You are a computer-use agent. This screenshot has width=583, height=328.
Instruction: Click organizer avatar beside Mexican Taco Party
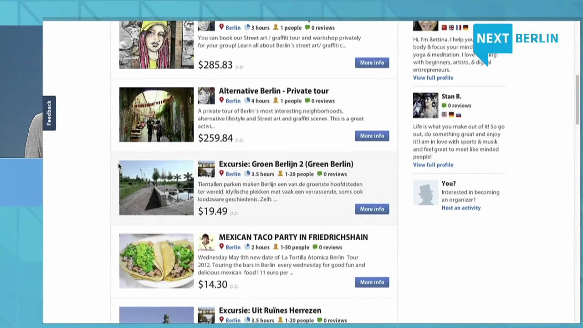coord(206,242)
